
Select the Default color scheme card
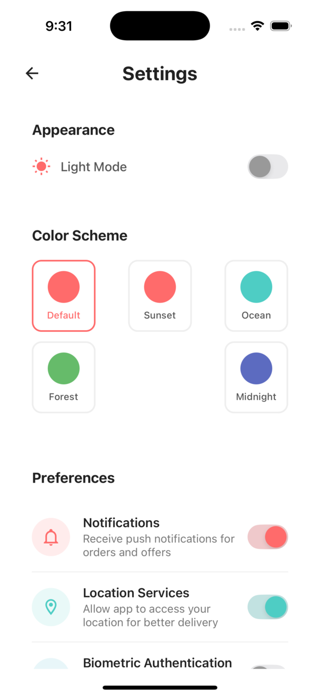(64, 296)
